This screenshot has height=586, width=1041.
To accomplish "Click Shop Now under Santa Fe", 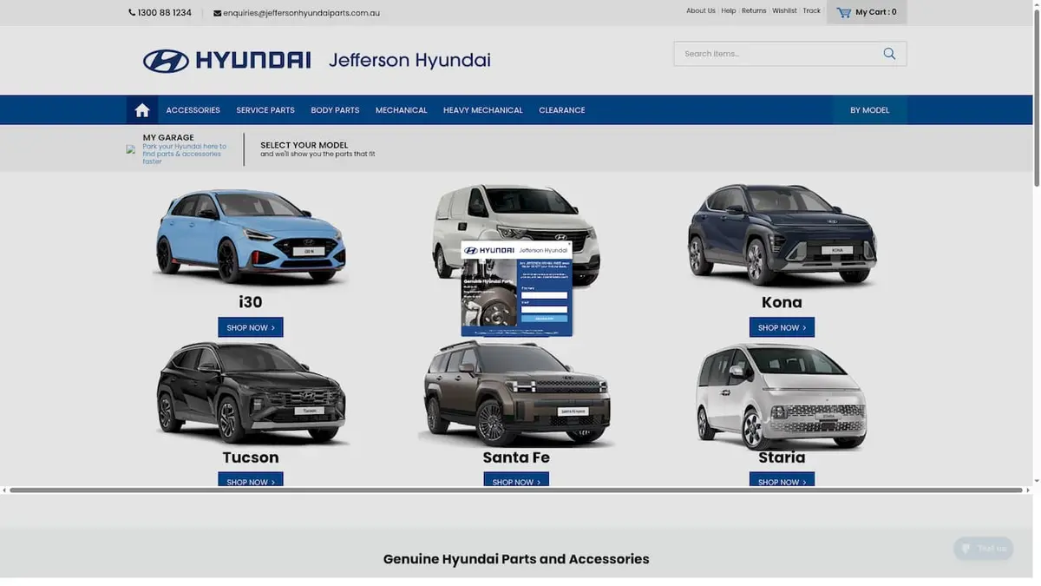I will [516, 480].
